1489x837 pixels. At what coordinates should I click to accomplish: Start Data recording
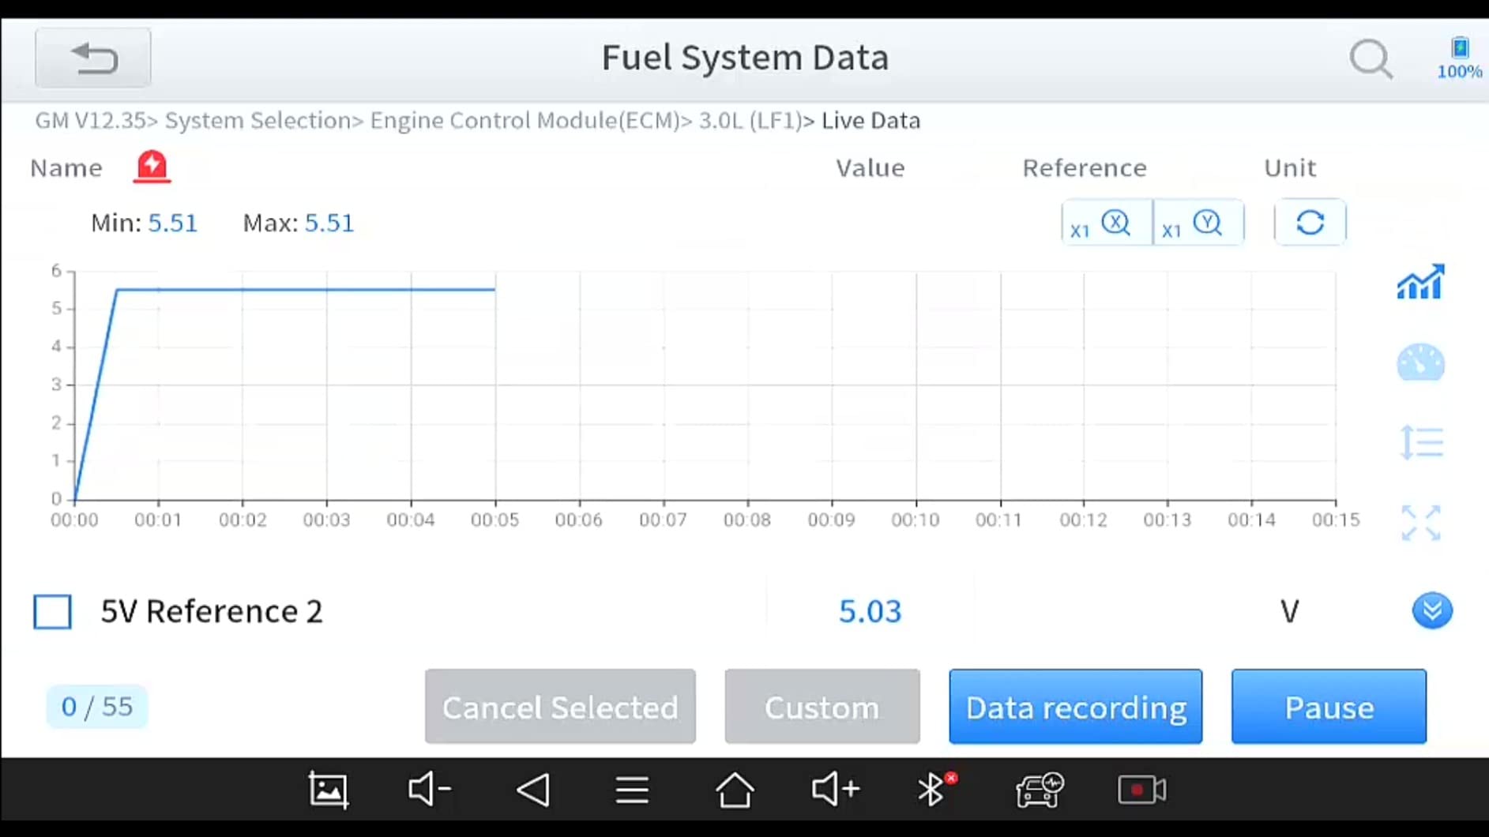coord(1075,707)
